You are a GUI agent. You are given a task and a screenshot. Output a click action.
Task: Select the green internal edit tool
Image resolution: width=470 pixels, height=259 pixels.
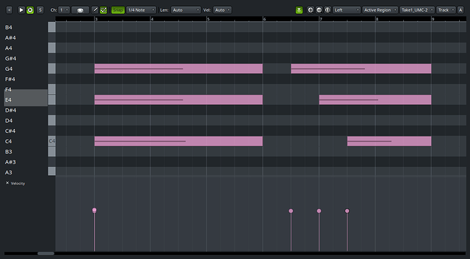click(104, 10)
